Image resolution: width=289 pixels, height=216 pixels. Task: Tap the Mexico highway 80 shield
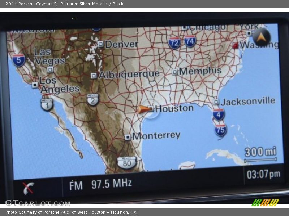pos(127,163)
